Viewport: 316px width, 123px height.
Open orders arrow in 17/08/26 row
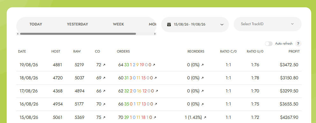click(x=157, y=91)
